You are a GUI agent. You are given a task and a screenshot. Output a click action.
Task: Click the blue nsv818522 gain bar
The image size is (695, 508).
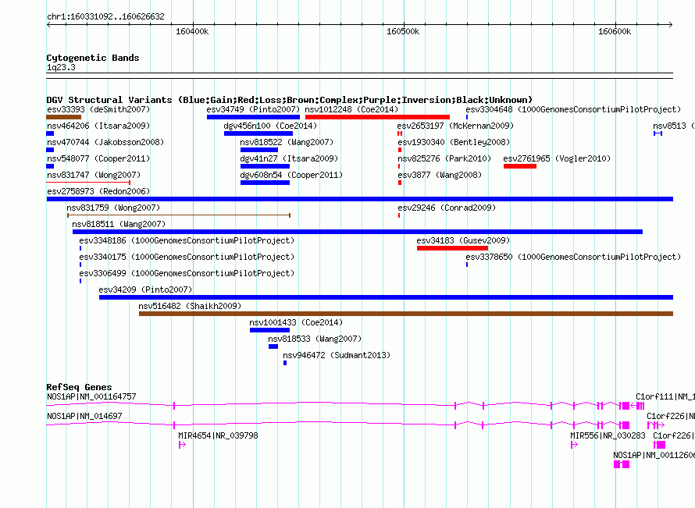click(258, 150)
